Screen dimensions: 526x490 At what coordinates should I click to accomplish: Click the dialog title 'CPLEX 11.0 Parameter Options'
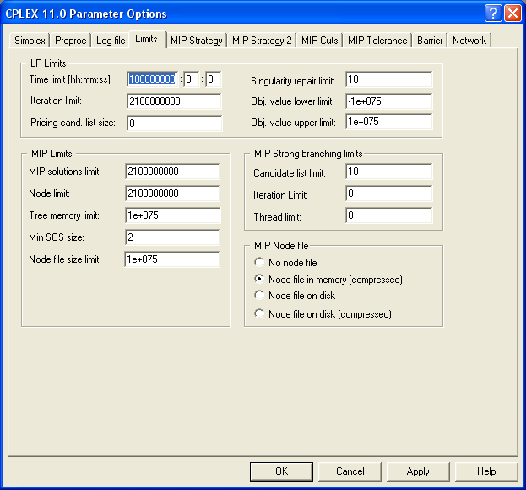click(x=86, y=14)
